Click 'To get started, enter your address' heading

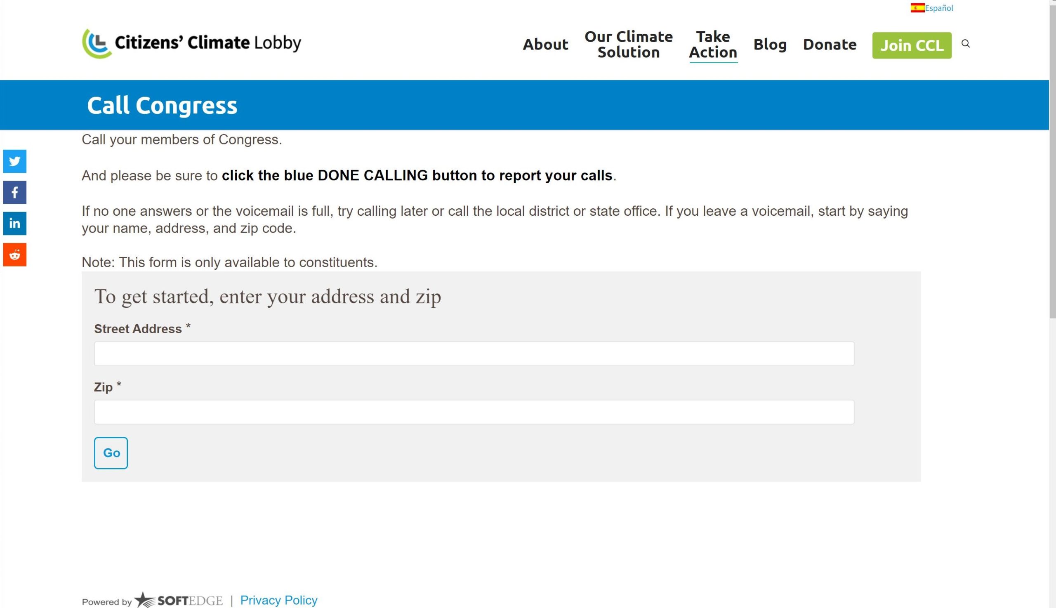tap(267, 297)
